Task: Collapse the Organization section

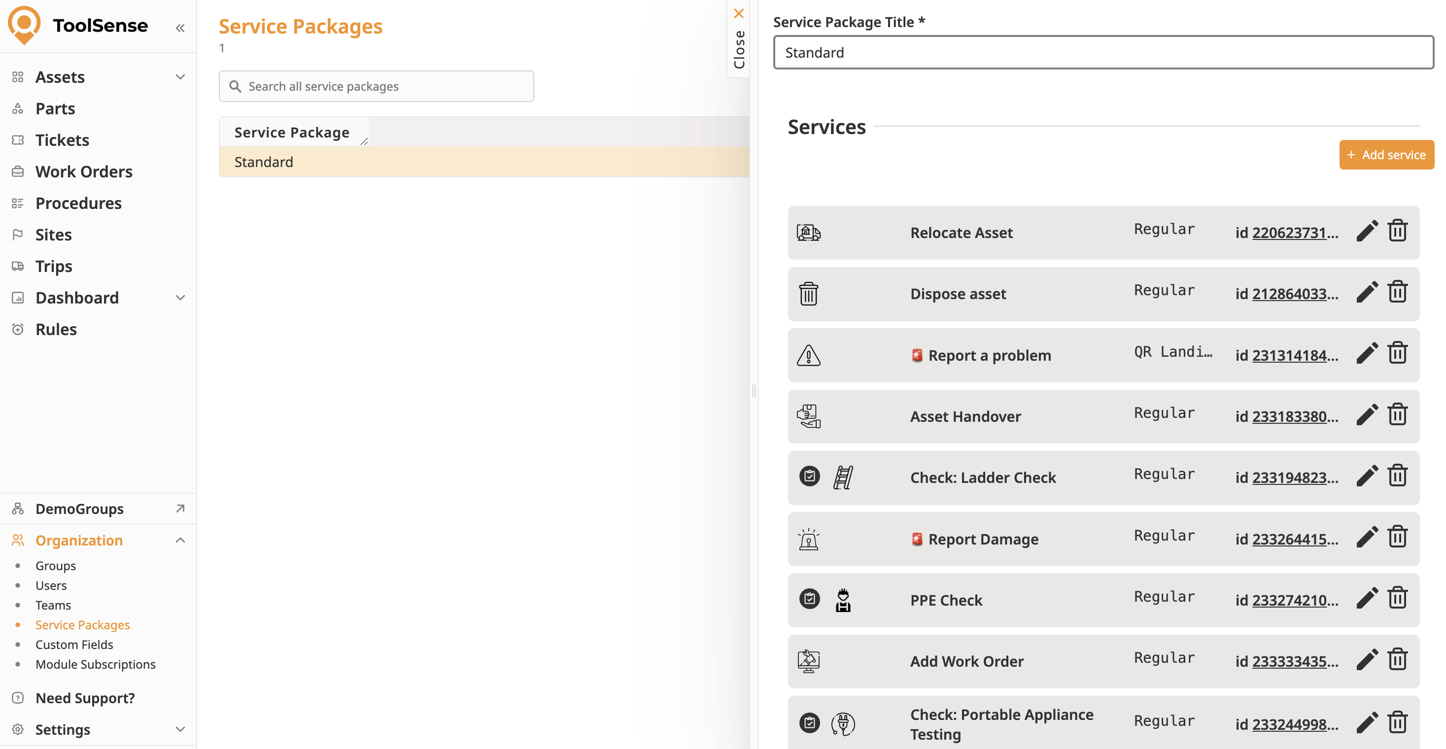Action: [x=179, y=540]
